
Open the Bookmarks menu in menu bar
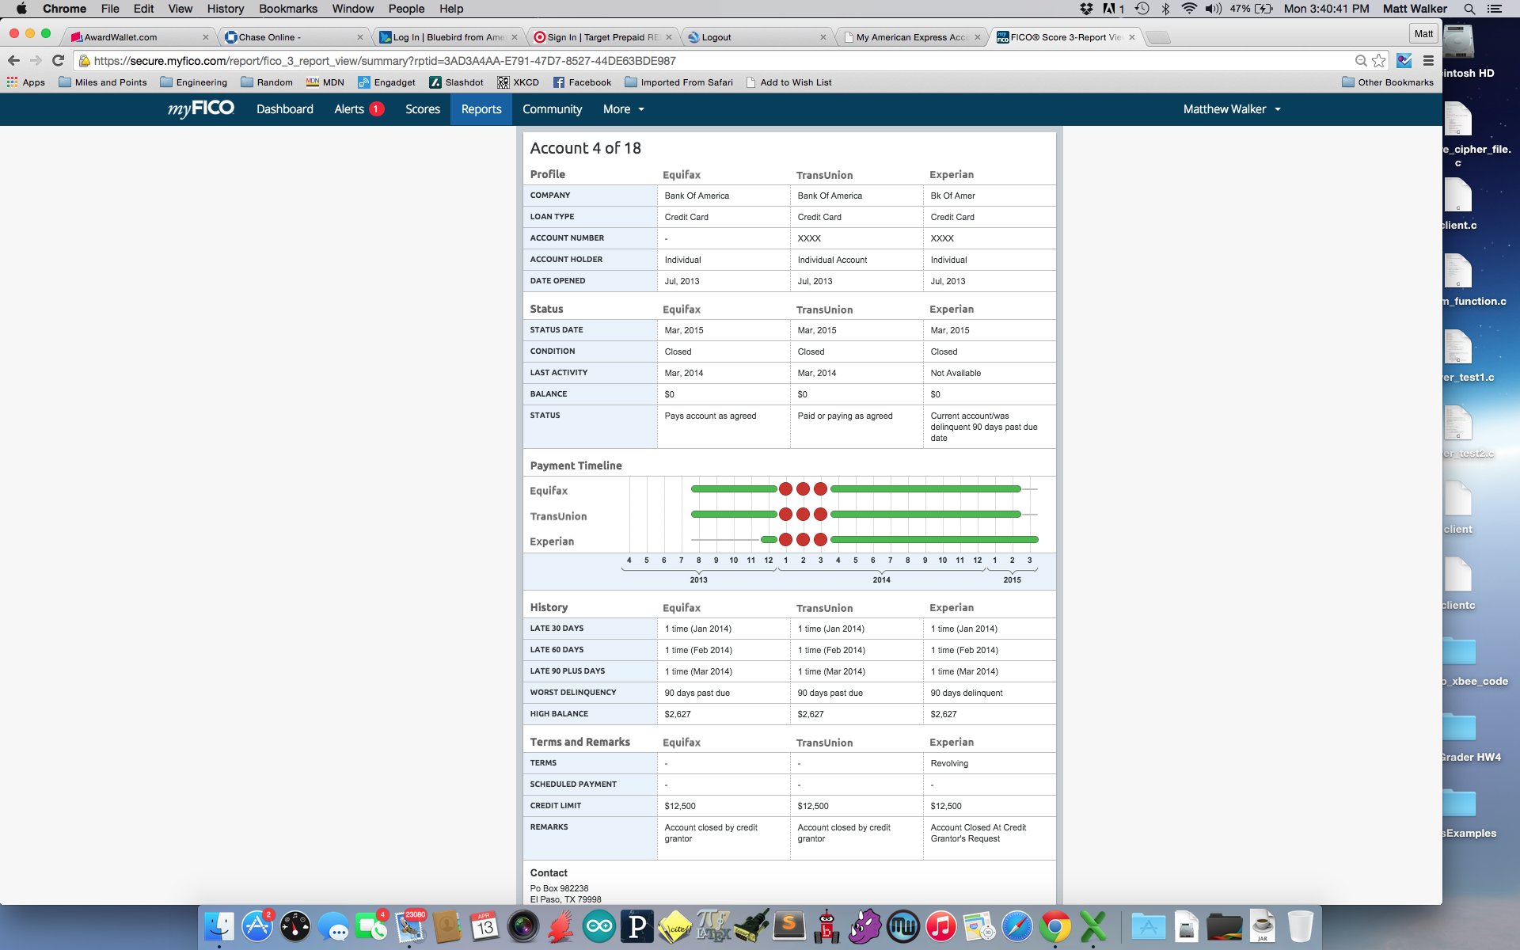click(287, 9)
